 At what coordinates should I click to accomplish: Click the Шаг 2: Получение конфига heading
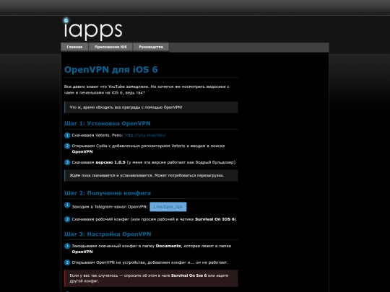[x=108, y=193]
